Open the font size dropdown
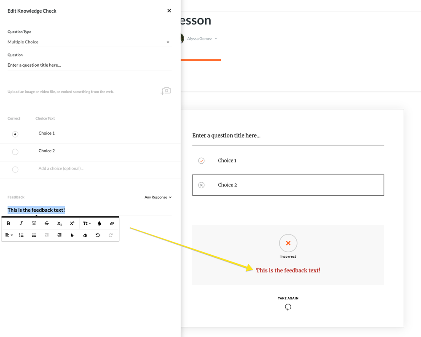 click(86, 224)
